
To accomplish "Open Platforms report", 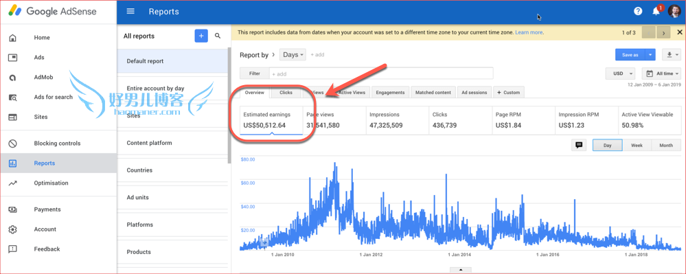I will (173, 225).
